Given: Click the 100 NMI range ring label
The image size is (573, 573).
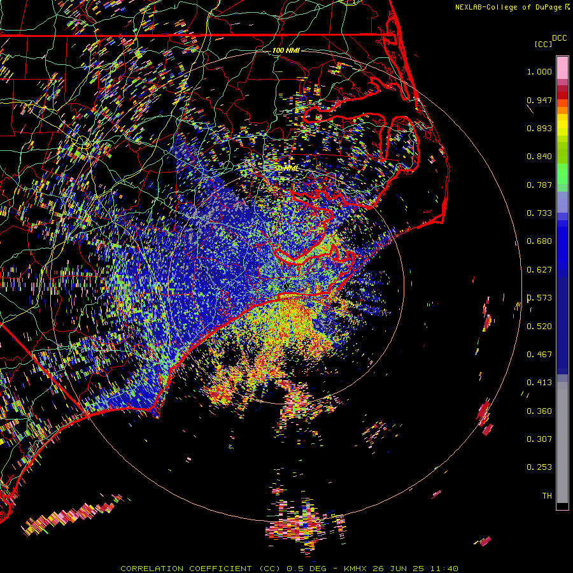Looking at the screenshot, I should pos(286,50).
